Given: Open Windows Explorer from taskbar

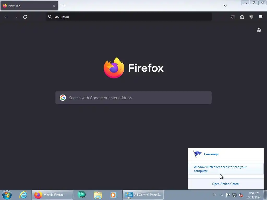Looking at the screenshot, I should [x=98, y=195].
